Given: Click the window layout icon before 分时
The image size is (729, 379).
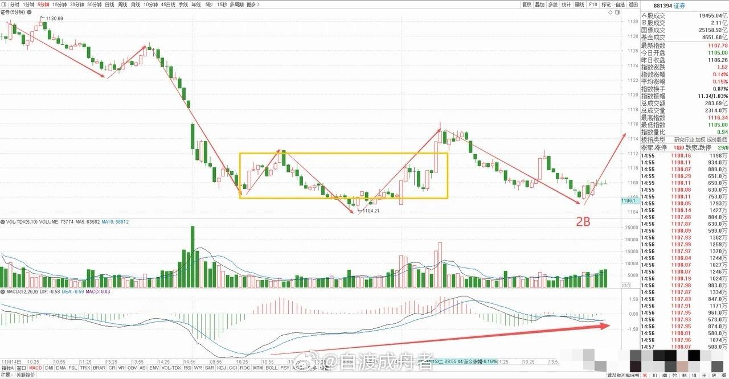Looking at the screenshot, I should pos(4,5).
